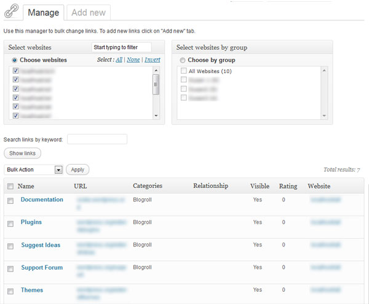The width and height of the screenshot is (369, 304).
Task: Click the All selection link
Action: pos(119,60)
